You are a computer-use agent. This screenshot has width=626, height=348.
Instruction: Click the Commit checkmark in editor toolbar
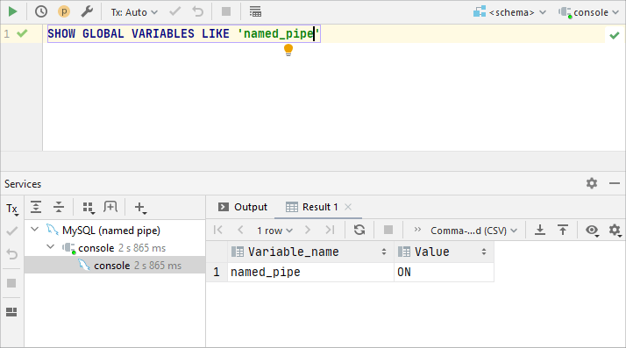174,11
